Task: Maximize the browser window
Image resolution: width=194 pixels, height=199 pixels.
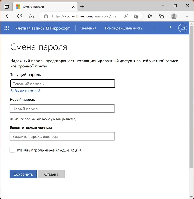Action: point(175,6)
